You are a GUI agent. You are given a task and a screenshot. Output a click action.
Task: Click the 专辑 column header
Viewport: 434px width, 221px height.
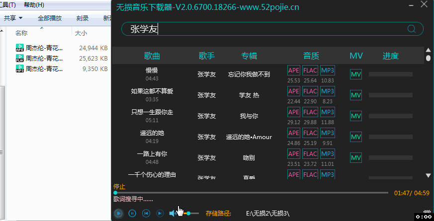pos(249,56)
